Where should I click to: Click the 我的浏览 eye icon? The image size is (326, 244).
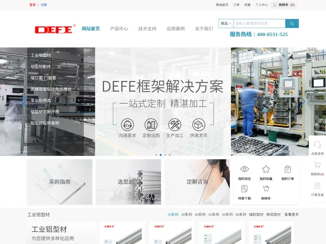pos(244,169)
